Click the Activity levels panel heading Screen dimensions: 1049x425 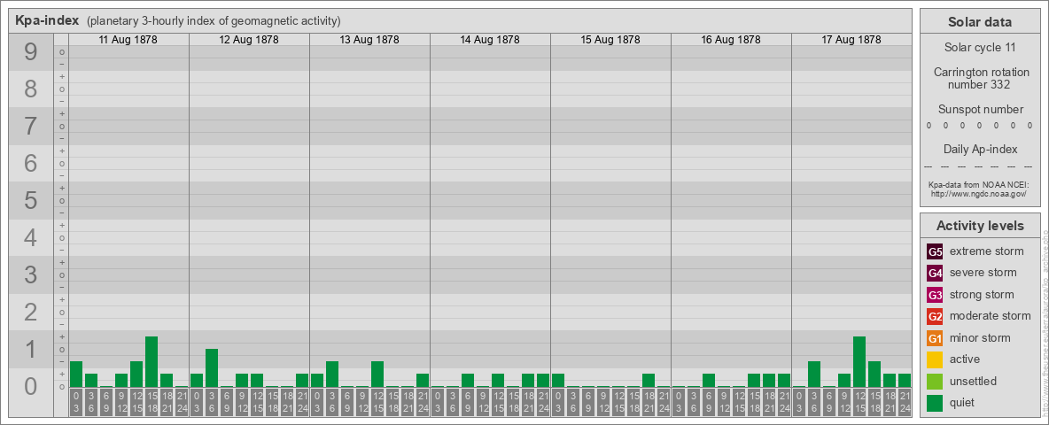(x=980, y=226)
